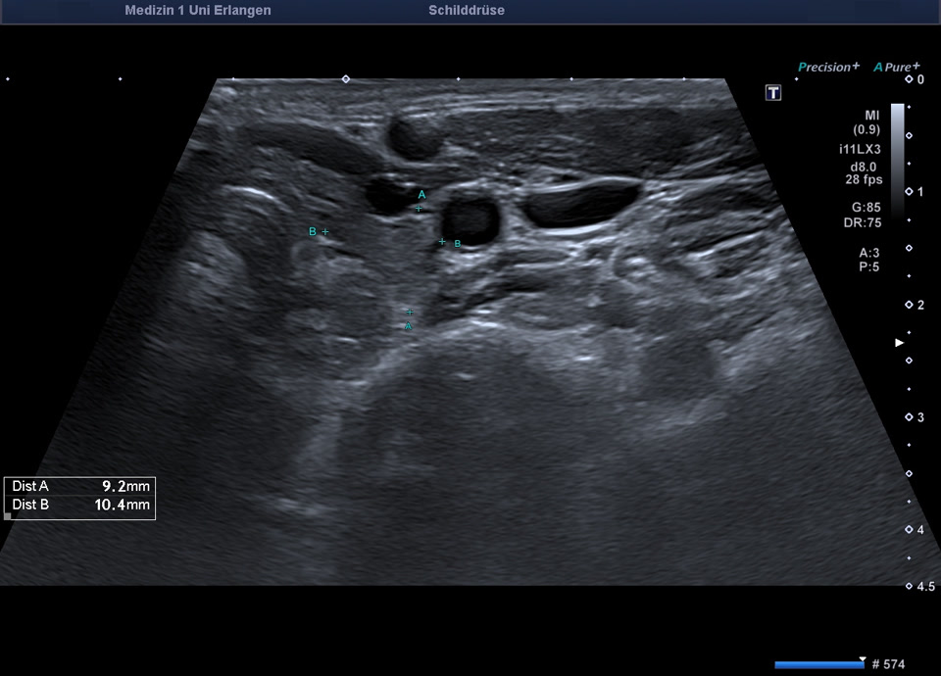The width and height of the screenshot is (941, 676).
Task: Click the blue cine frame progress bar
Action: tap(818, 664)
